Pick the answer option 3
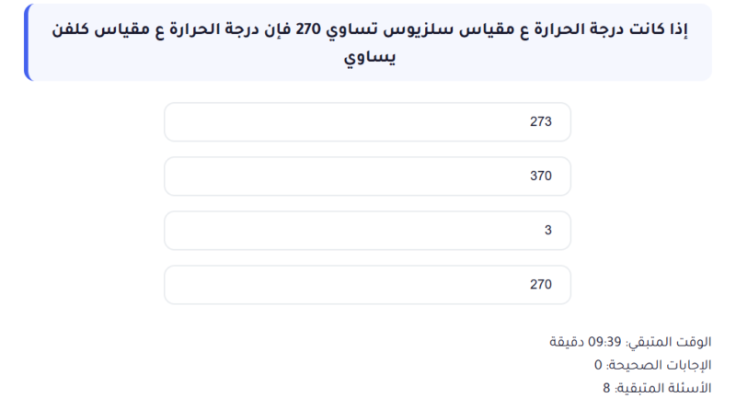This screenshot has width=736, height=409. click(367, 231)
